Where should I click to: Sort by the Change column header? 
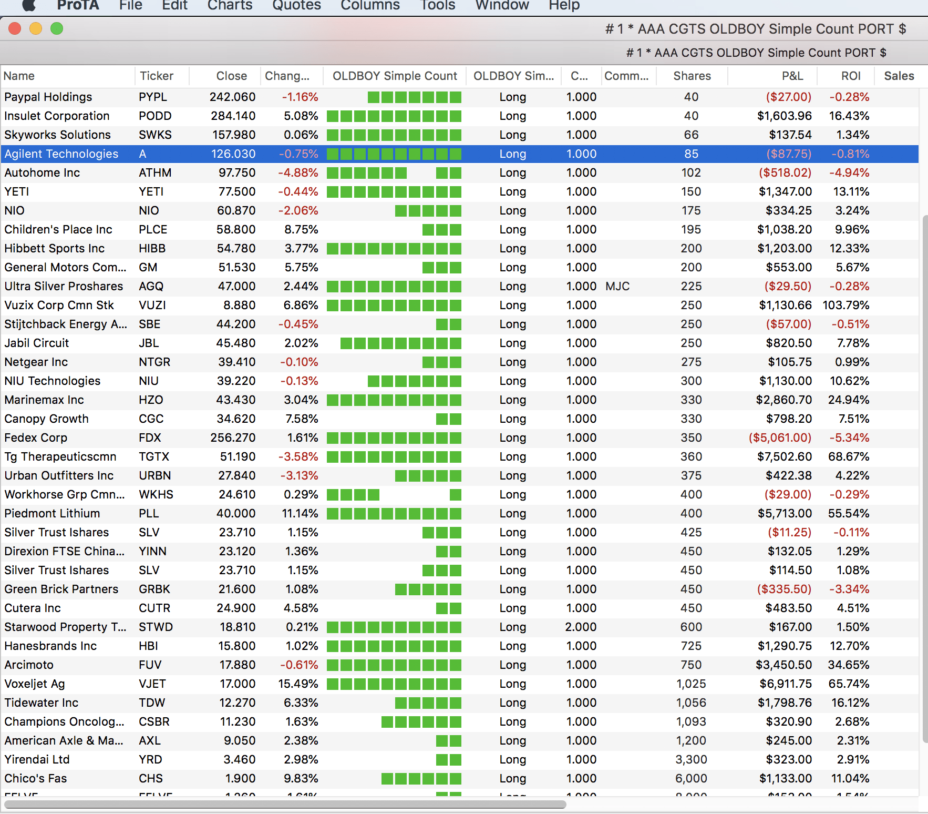coord(292,76)
